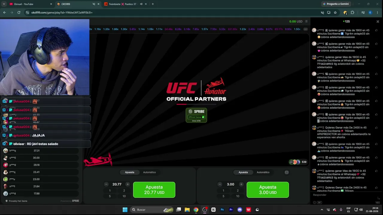This screenshot has height=215, width=383.
Task: Add 2 to the second bet panel
Action: pos(238,191)
